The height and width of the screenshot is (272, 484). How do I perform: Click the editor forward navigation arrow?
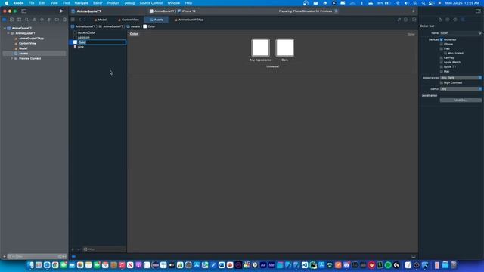pos(85,20)
